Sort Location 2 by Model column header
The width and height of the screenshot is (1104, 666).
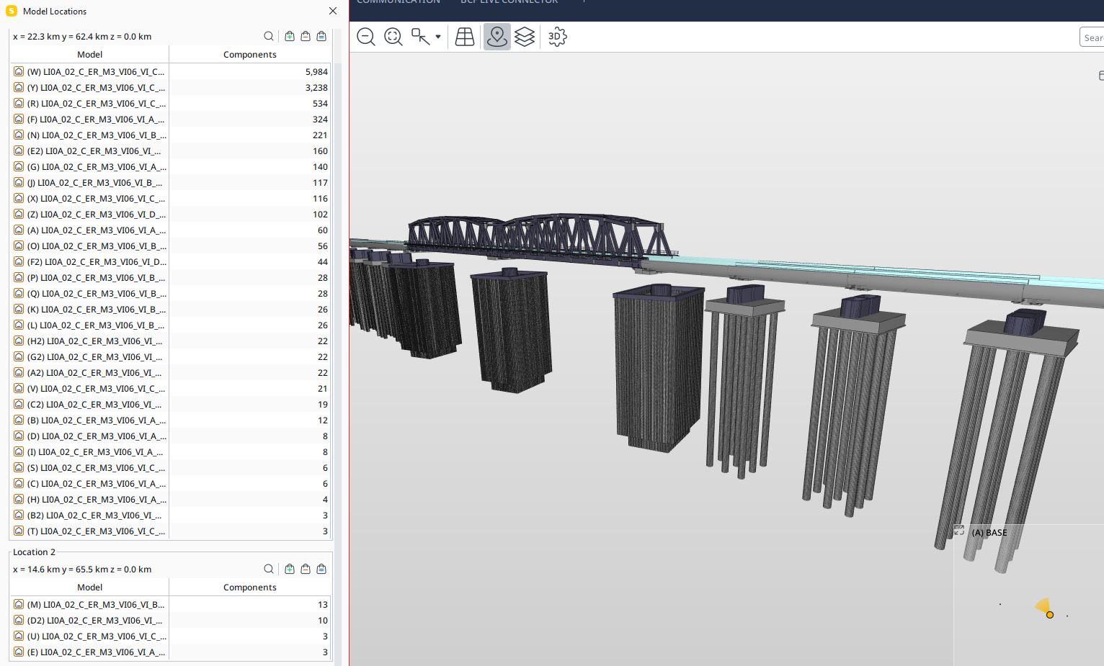point(89,588)
